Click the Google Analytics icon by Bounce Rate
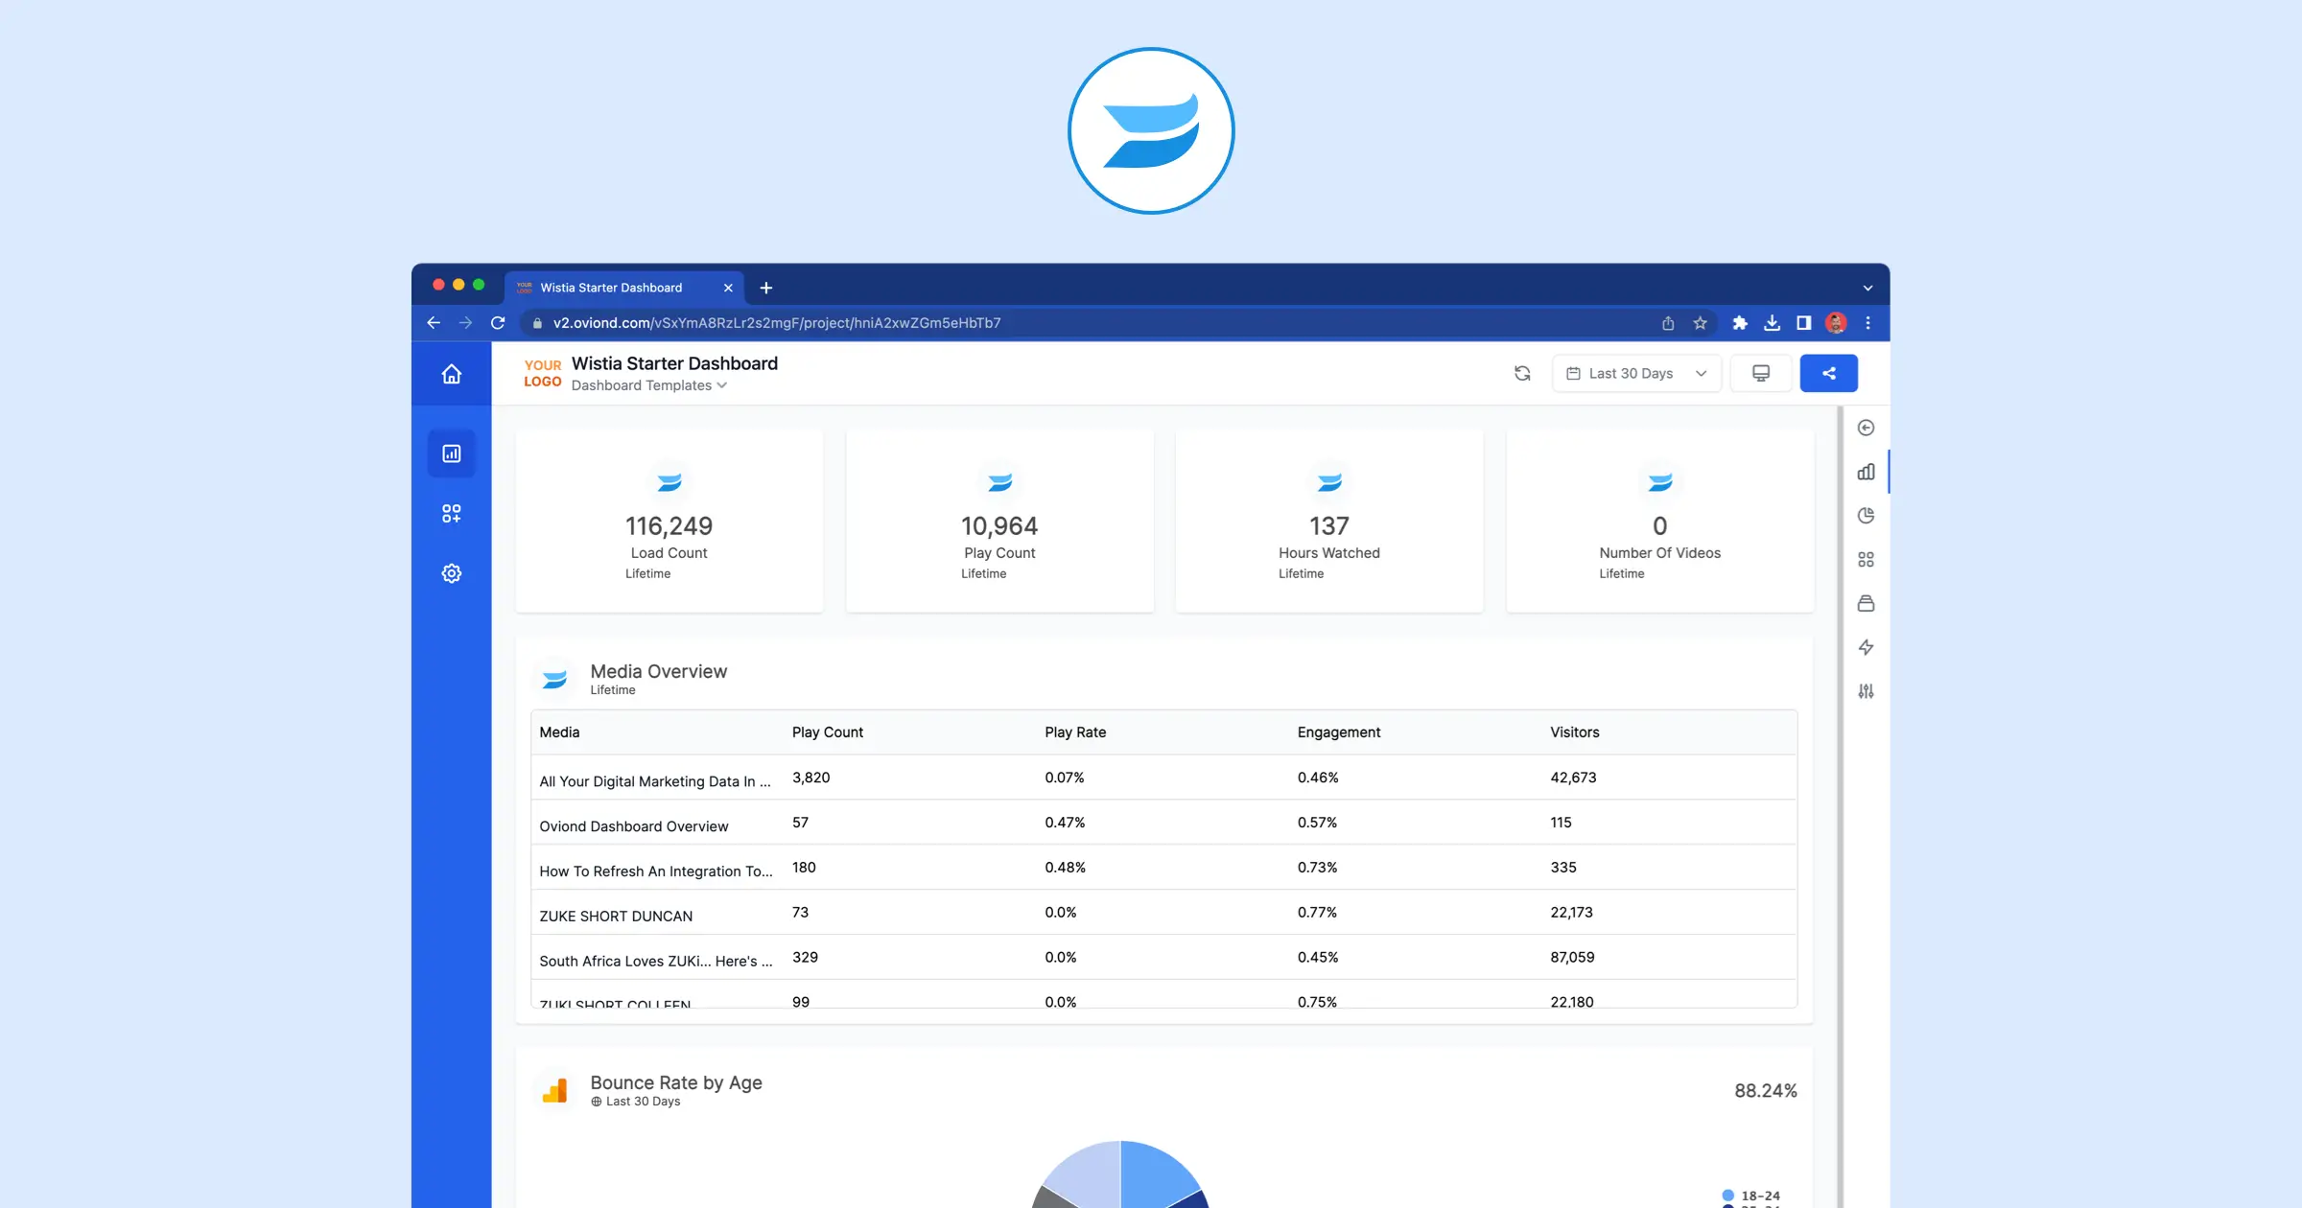Screen dimensions: 2302x1208 point(554,1091)
